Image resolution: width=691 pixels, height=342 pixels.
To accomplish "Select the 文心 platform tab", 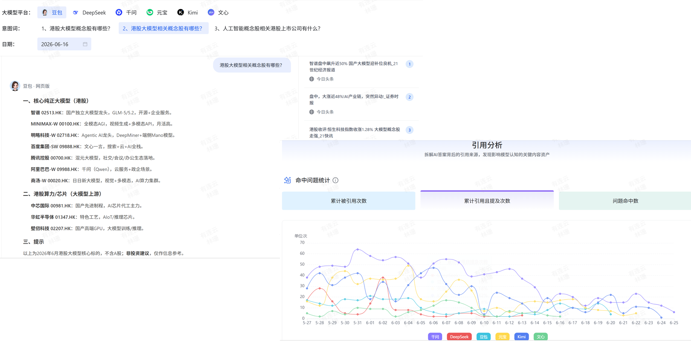I will pos(218,12).
